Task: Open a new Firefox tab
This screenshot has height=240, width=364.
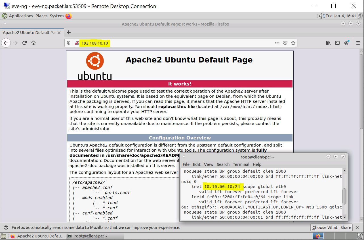Action: tap(68, 32)
